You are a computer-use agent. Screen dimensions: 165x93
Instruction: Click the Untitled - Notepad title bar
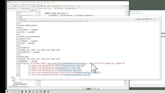click(x=147, y=11)
